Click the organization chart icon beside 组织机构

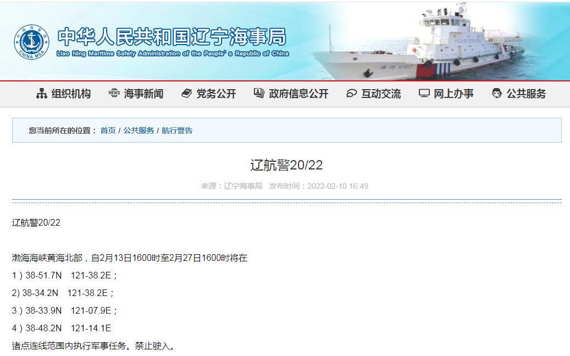pyautogui.click(x=42, y=94)
